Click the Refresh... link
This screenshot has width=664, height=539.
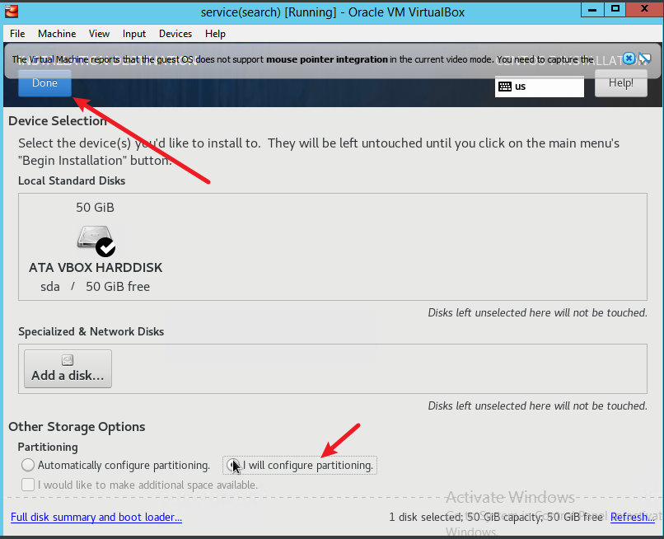(632, 517)
